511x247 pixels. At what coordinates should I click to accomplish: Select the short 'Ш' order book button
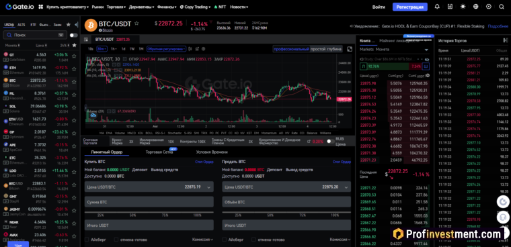tap(426, 66)
